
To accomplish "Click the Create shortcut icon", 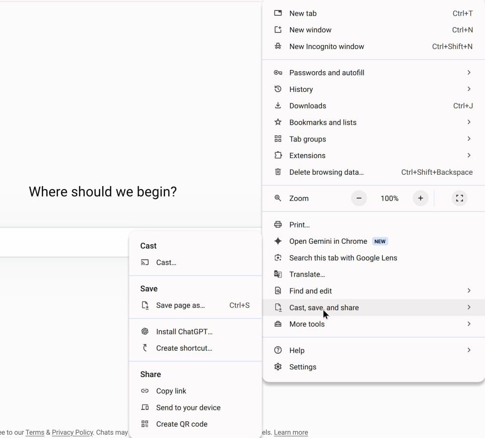I will pos(145,348).
